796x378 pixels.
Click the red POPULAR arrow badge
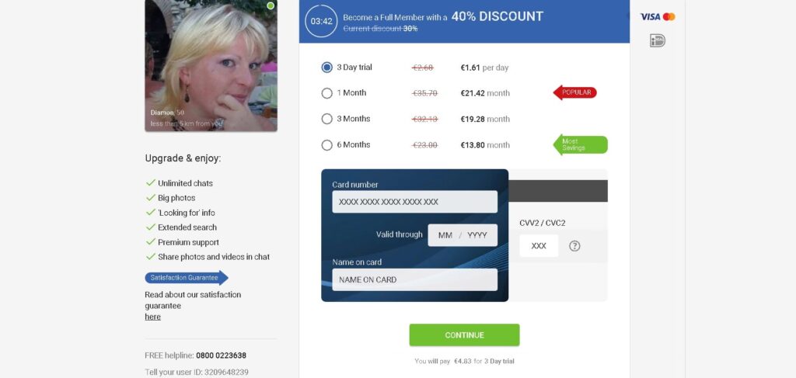574,92
